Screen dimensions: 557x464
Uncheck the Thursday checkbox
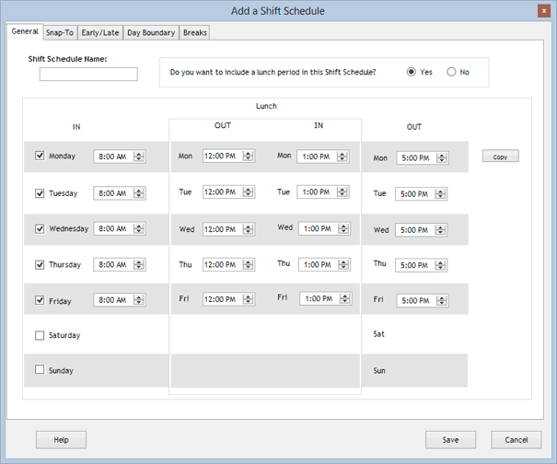(x=40, y=265)
